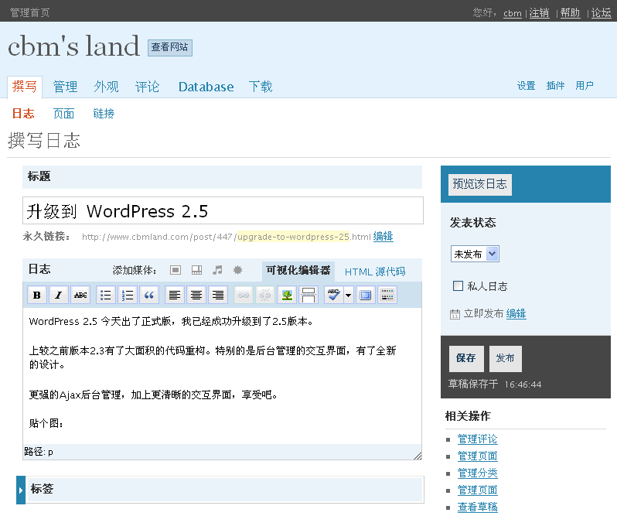Open the 设置 settings menu

[x=526, y=86]
